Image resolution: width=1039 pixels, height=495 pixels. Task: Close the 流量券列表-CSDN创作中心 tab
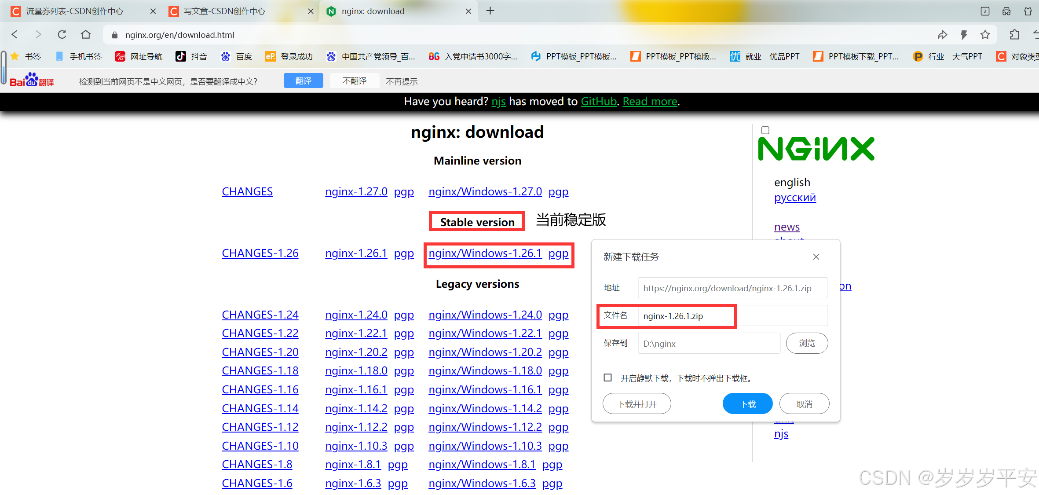pos(153,11)
